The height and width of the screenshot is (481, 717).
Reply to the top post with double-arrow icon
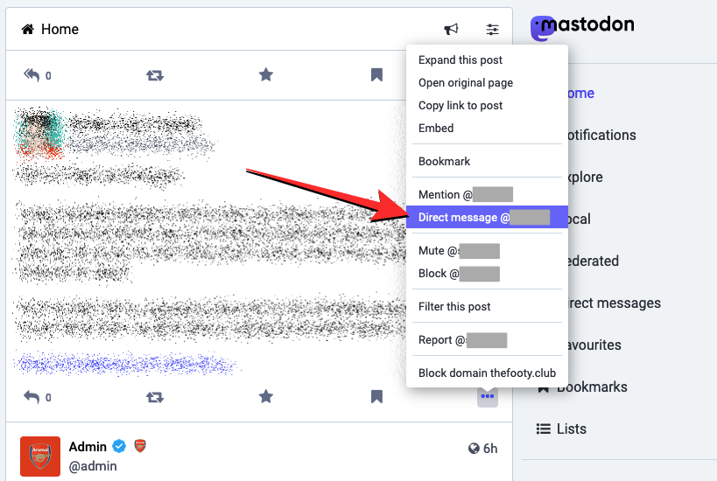coord(32,75)
